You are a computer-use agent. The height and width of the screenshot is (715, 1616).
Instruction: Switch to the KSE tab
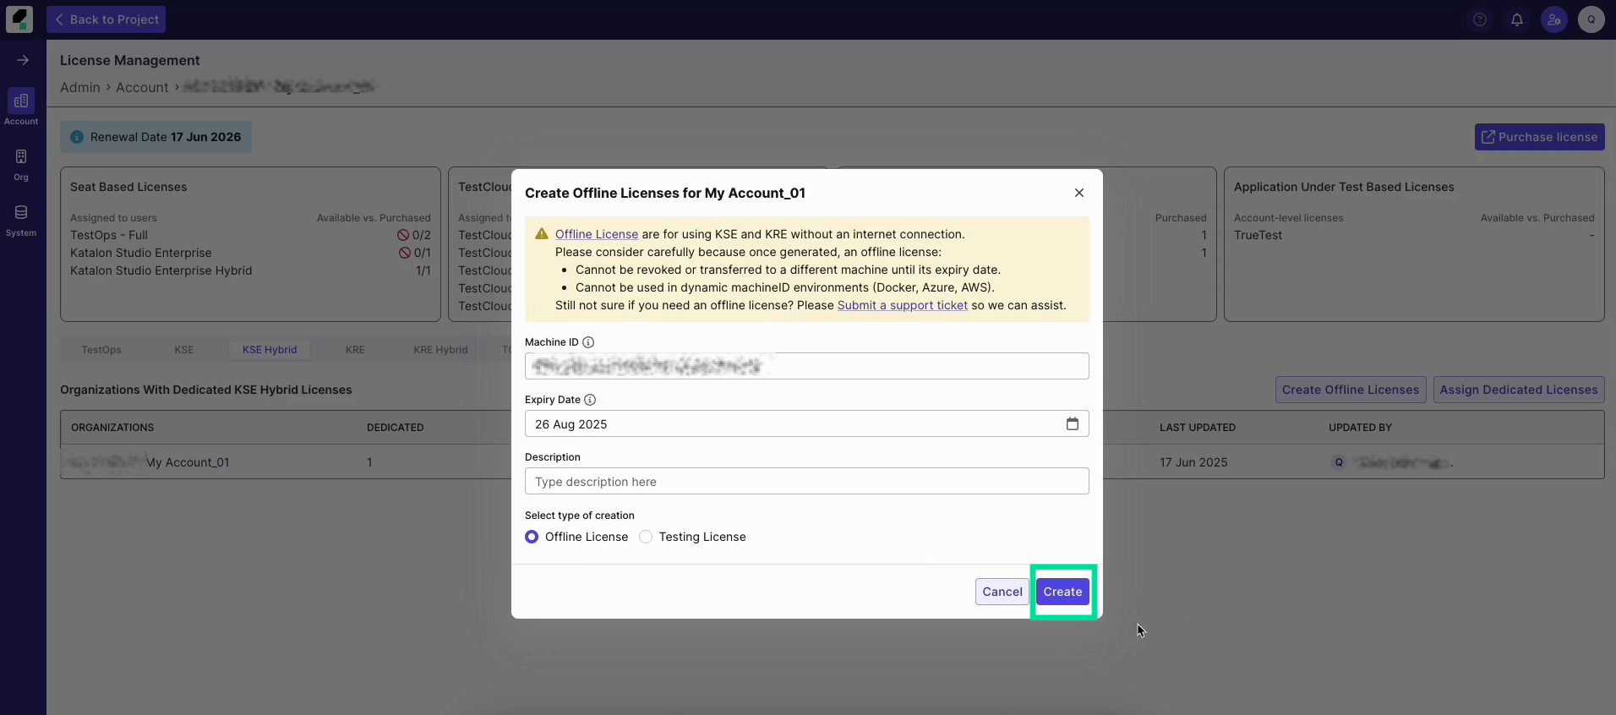coord(184,350)
